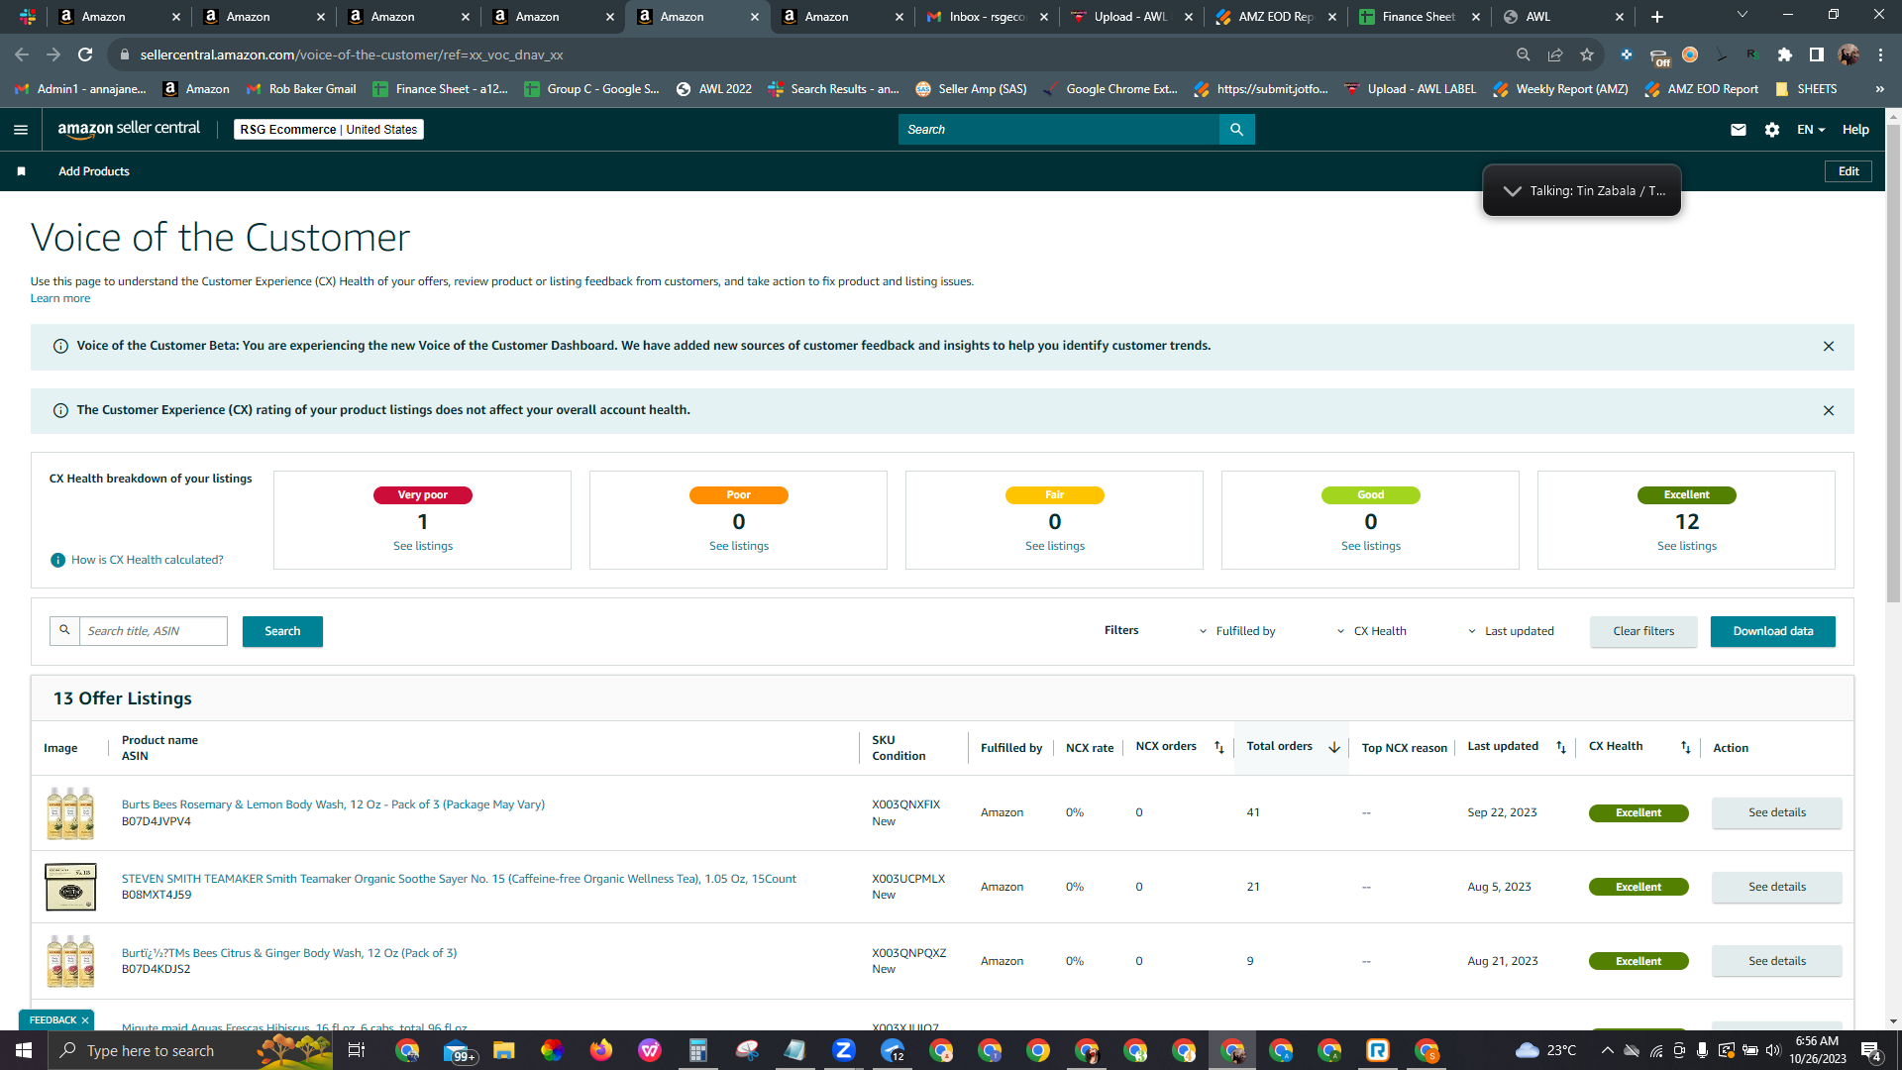Open How is CX Health calculated link
This screenshot has width=1902, height=1070.
tap(148, 561)
